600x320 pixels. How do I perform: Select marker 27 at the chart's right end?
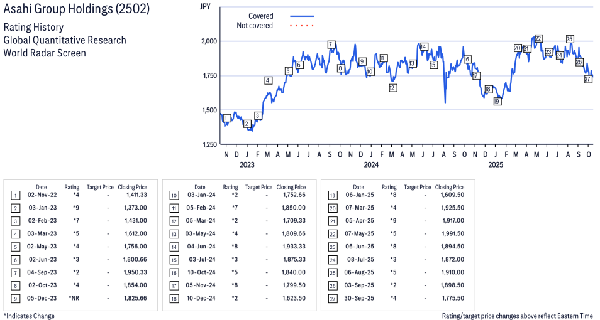(x=588, y=79)
